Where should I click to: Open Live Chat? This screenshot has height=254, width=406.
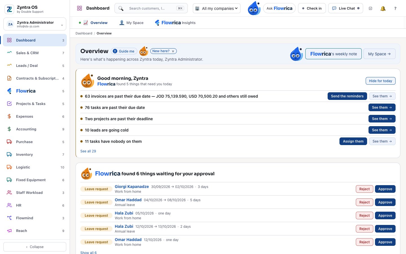[x=346, y=8]
